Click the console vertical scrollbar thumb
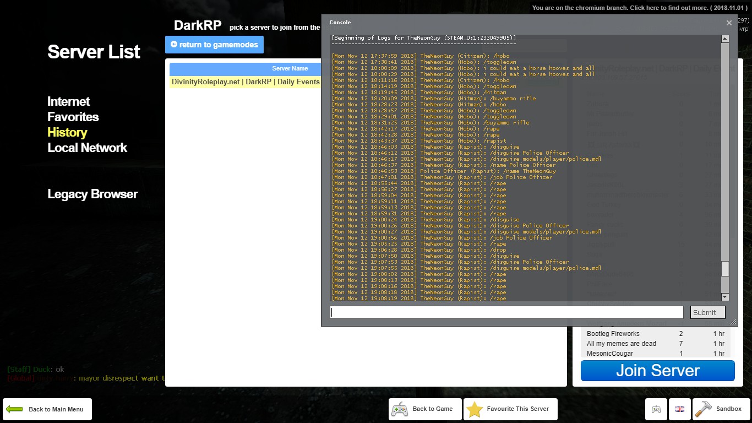Image resolution: width=752 pixels, height=423 pixels. pos(725,268)
